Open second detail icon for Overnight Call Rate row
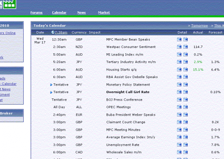224x159 pixels. pos(185,92)
